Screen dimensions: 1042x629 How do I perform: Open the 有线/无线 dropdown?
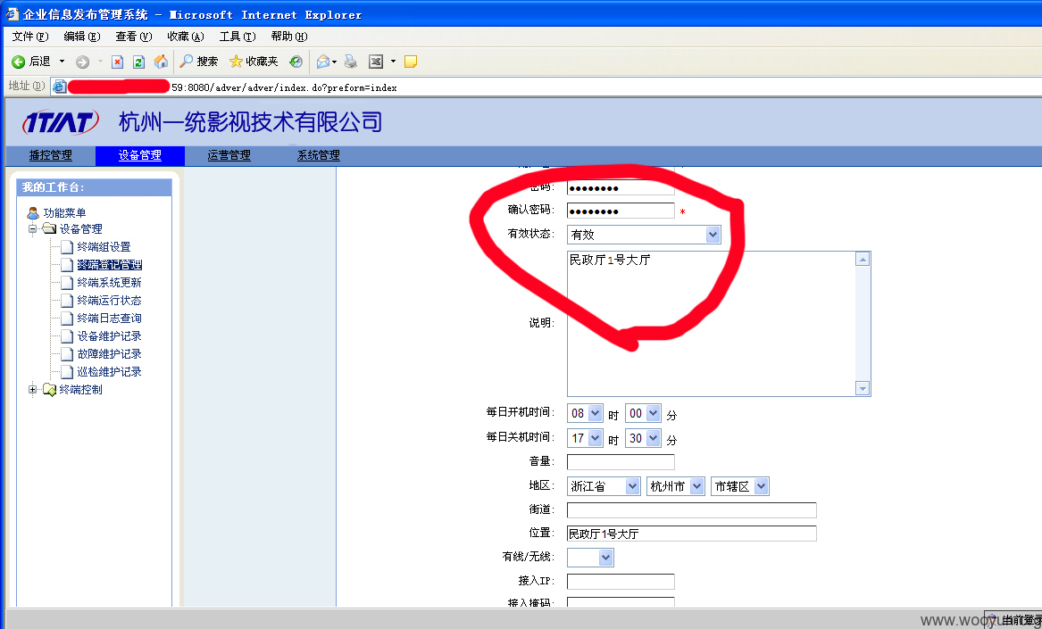[590, 558]
